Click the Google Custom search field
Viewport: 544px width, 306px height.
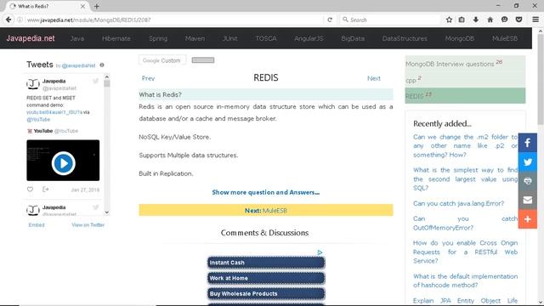click(x=162, y=60)
